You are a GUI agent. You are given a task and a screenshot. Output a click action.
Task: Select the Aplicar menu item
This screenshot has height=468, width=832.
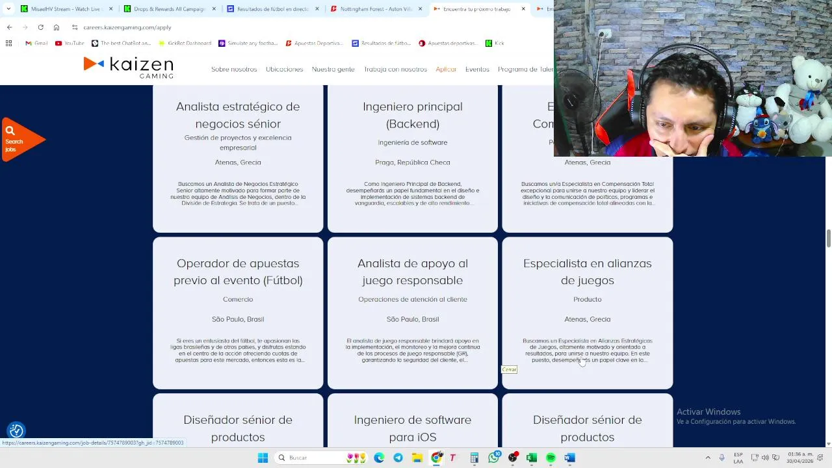446,69
